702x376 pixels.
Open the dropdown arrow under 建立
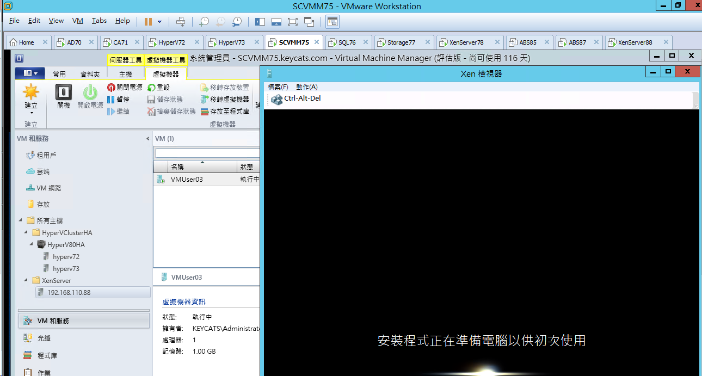click(31, 113)
